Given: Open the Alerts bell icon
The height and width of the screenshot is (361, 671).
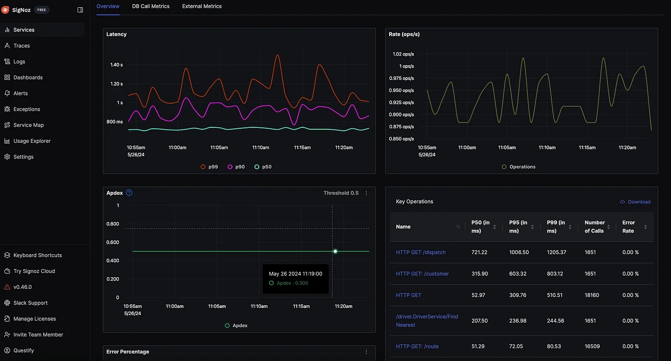Looking at the screenshot, I should pos(7,93).
